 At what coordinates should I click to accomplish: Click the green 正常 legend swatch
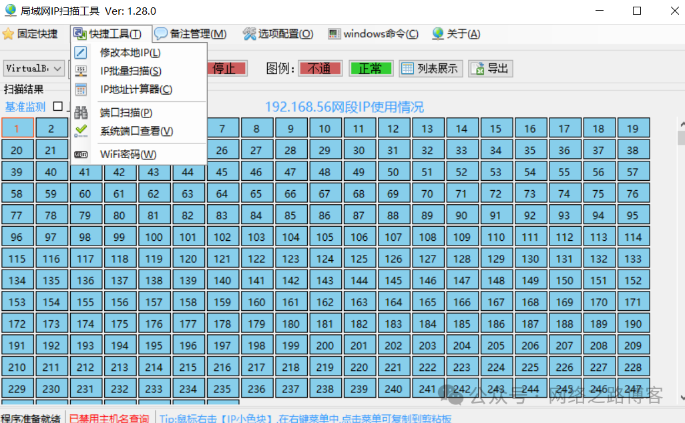click(x=371, y=69)
